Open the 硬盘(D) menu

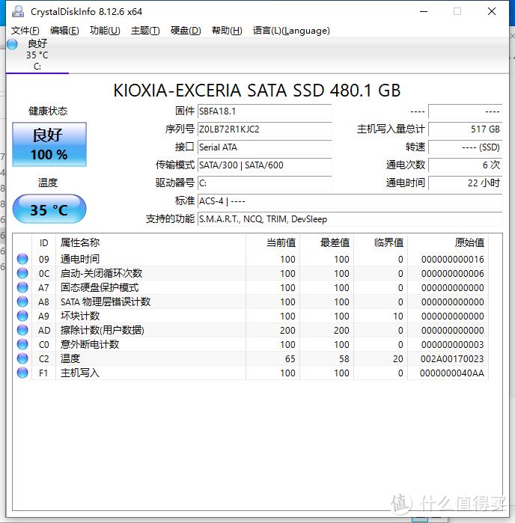pyautogui.click(x=186, y=31)
